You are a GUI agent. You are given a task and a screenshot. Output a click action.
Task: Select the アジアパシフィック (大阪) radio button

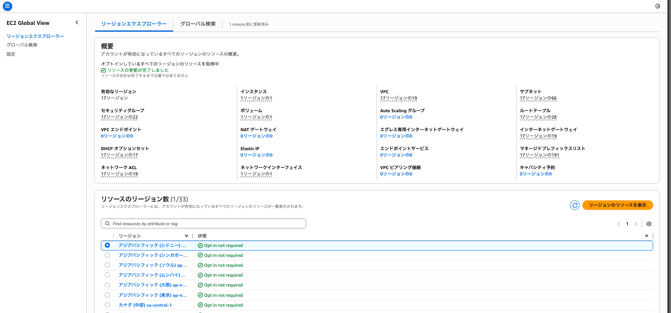(107, 285)
